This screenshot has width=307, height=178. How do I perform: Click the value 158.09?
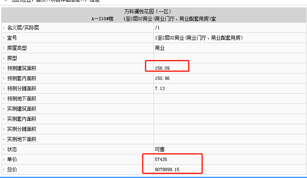[162, 68]
